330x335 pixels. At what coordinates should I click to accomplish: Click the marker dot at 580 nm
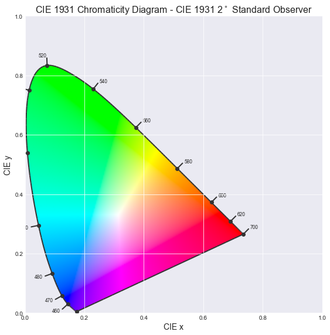point(177,169)
